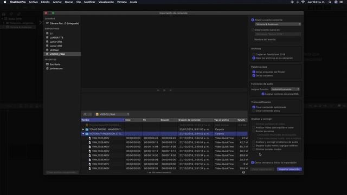Viewport: 347px width, 195px height.
Task: Click the Wi-Fi status icon
Action: click(303, 2)
